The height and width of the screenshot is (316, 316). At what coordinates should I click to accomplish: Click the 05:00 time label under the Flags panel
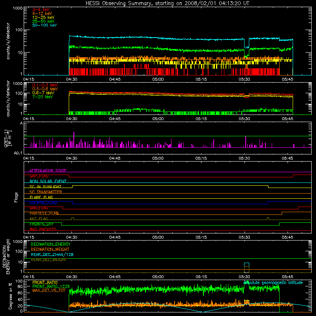pyautogui.click(x=158, y=237)
